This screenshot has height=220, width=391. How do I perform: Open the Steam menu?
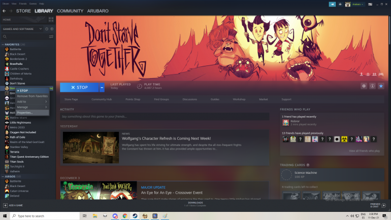[6, 4]
